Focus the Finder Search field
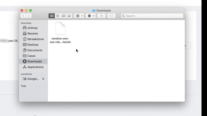The image size is (207, 116). [x=152, y=16]
